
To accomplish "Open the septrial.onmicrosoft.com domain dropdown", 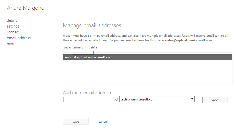I will click(155, 99).
